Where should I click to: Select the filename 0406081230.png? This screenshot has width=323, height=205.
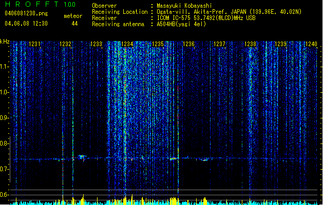click(x=26, y=13)
